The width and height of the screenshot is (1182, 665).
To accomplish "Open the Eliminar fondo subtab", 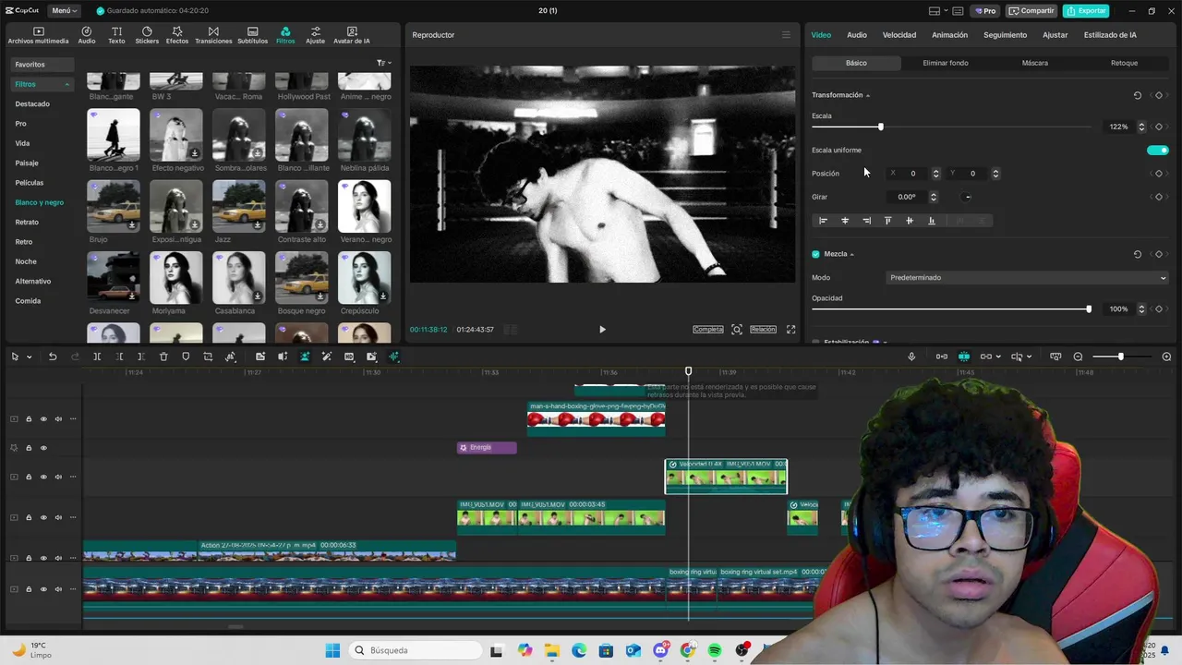I will tap(946, 63).
